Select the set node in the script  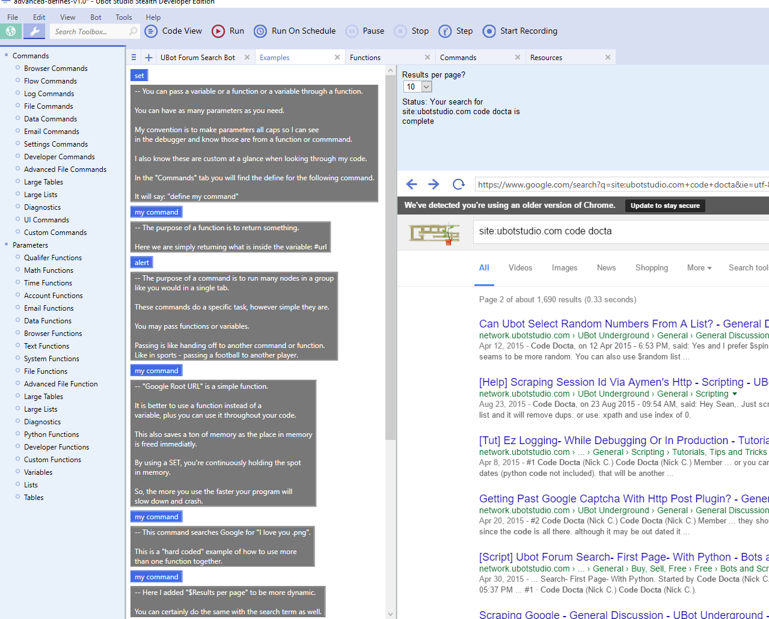(139, 76)
